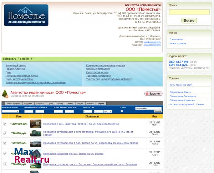Select the Работа tab
The image size is (214, 173).
(91, 104)
